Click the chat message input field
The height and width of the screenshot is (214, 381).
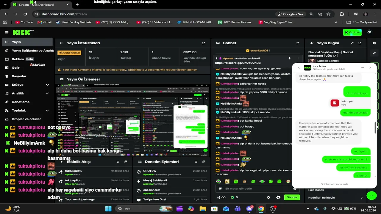(x=257, y=188)
